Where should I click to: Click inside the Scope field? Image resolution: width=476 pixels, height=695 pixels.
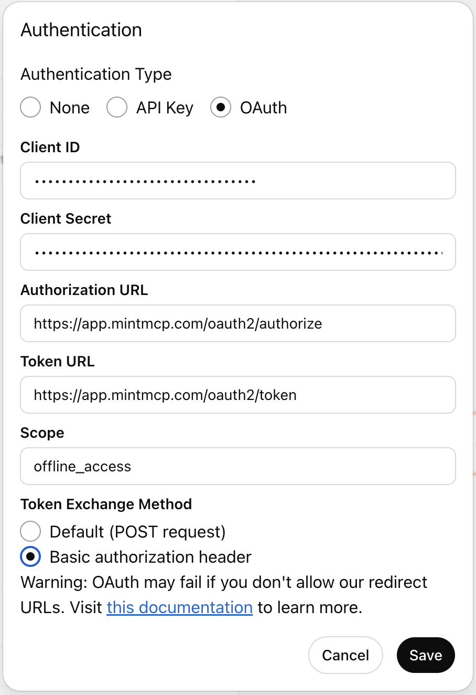237,466
